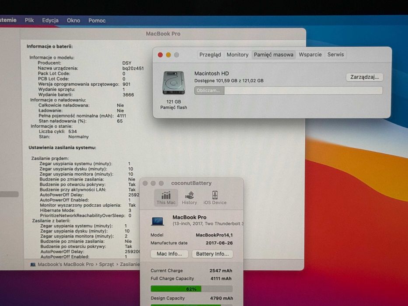The image size is (408, 306).
Task: Open the Pomoc menu
Action: (x=97, y=21)
